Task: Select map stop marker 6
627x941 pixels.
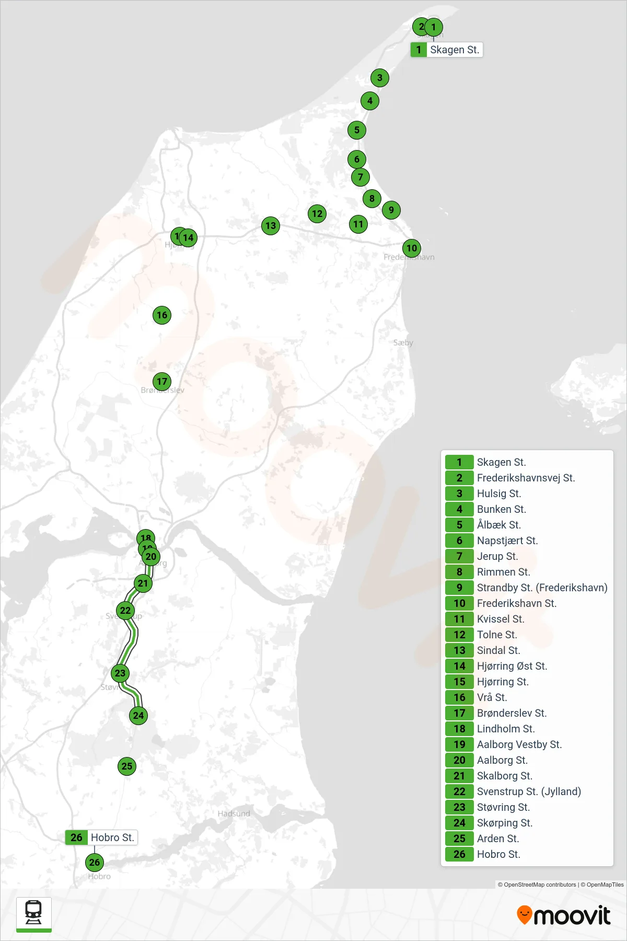Action: pos(357,159)
